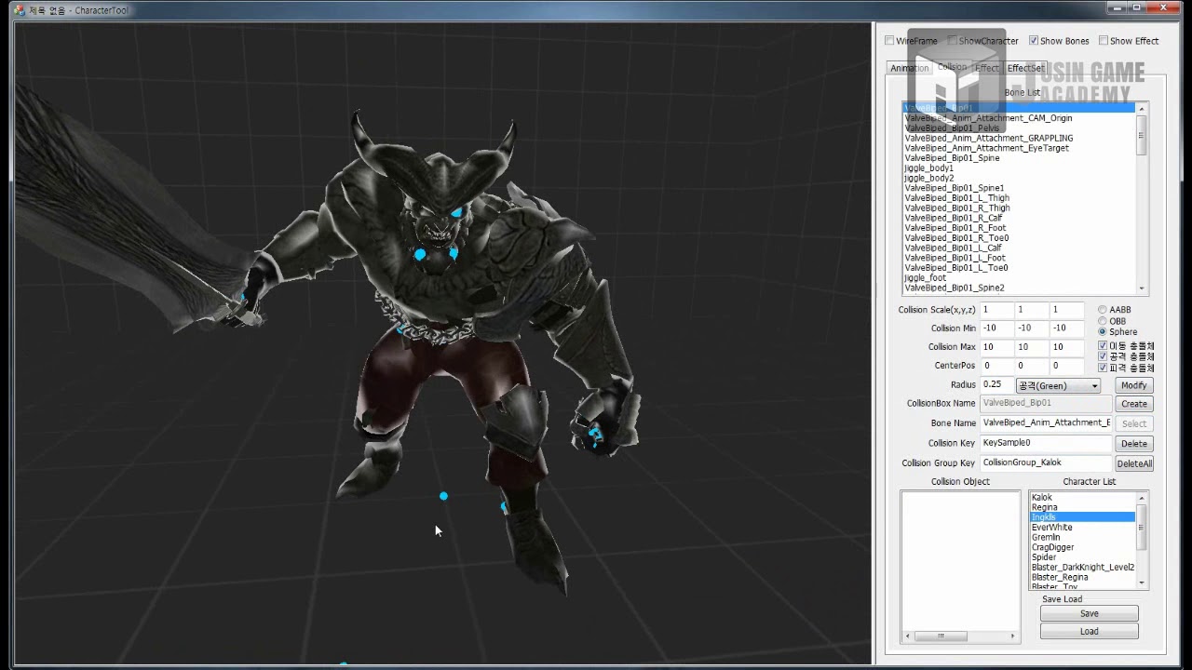Open the Animation tab

coord(909,68)
